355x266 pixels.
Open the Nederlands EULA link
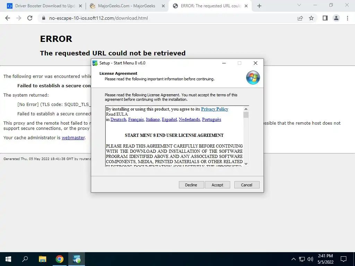190,119
